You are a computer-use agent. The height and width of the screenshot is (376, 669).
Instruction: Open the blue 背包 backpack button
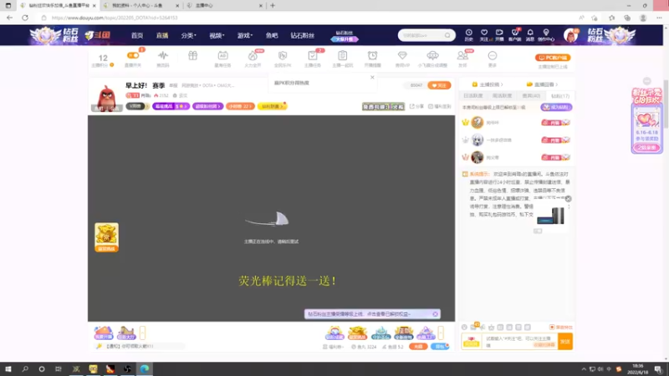point(440,347)
